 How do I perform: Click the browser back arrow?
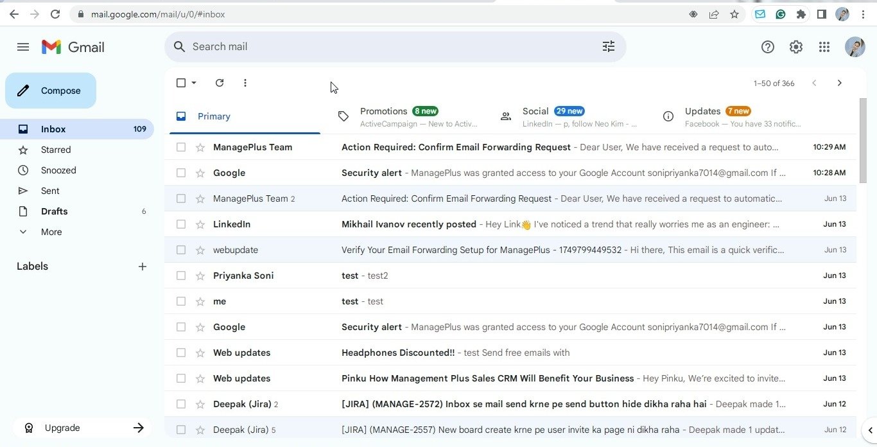point(14,14)
